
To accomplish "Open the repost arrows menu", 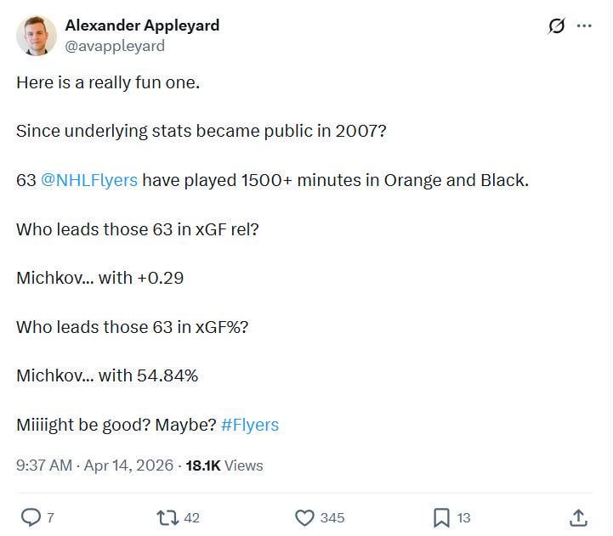I will (x=167, y=517).
